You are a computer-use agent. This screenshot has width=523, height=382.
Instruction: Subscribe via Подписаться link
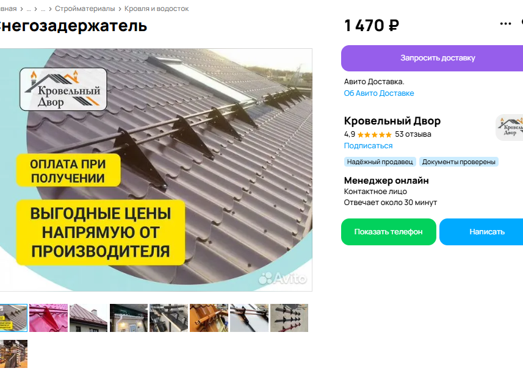[368, 146]
